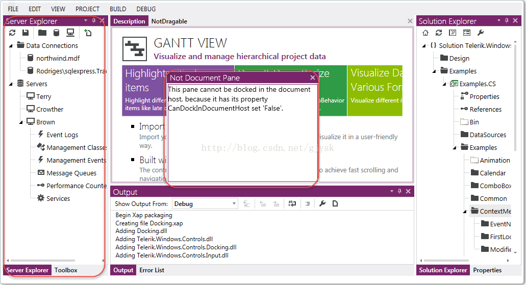Pin the Server Explorer pane
526x285 pixels.
coord(94,21)
